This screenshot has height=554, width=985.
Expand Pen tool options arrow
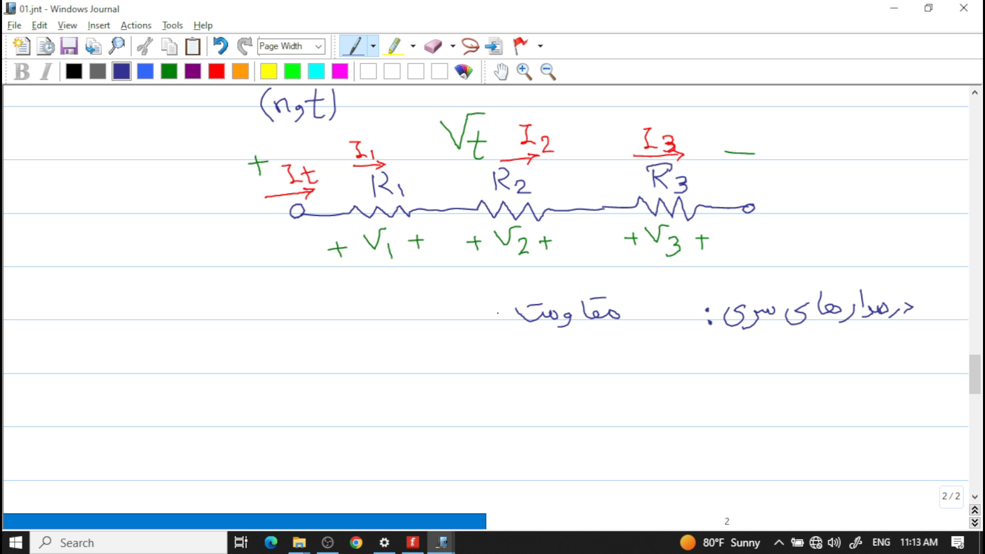pos(373,46)
